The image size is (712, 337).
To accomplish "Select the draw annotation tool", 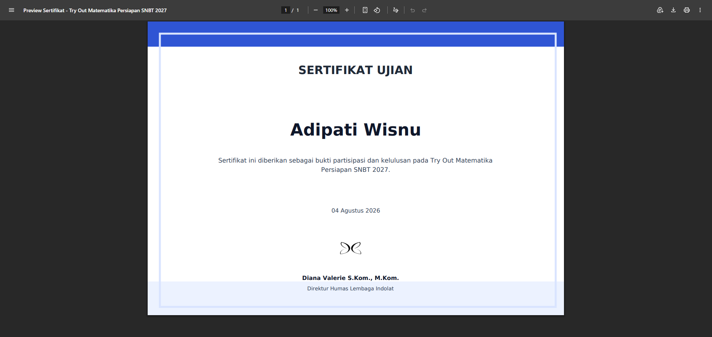I will coord(396,10).
